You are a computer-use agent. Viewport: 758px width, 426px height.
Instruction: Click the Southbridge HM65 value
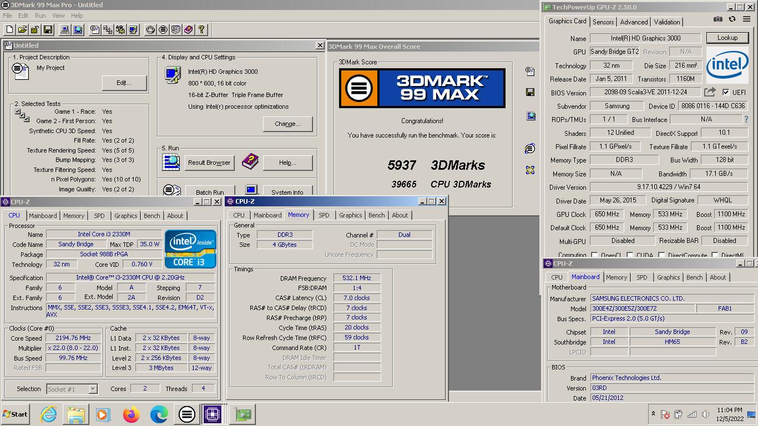pyautogui.click(x=673, y=342)
